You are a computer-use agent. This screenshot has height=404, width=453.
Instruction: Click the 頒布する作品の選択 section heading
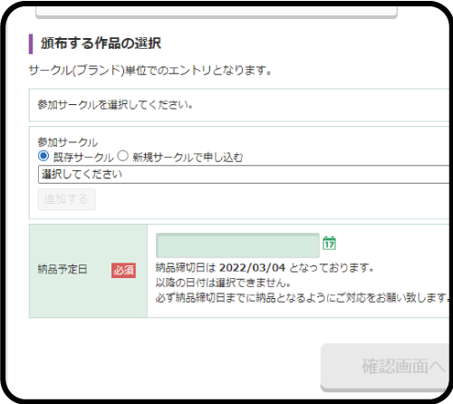[101, 43]
